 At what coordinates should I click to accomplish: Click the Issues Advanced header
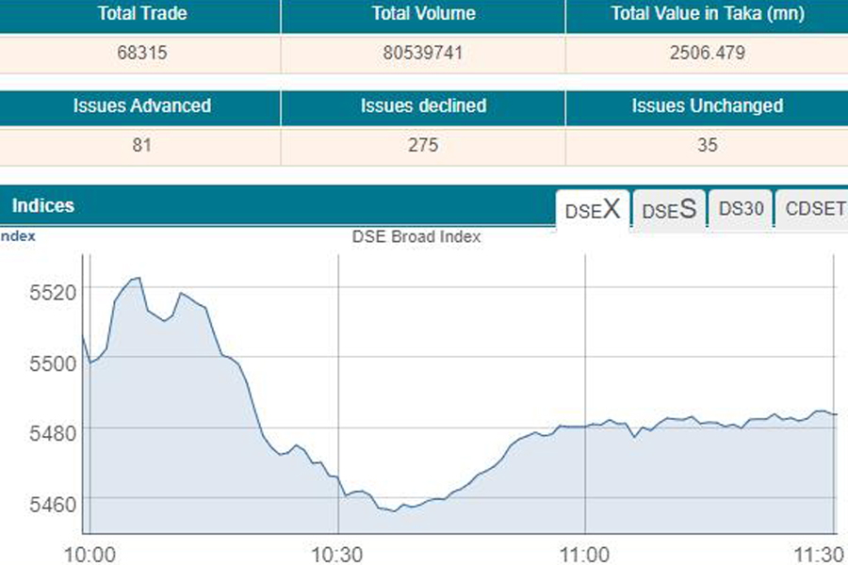(x=142, y=106)
